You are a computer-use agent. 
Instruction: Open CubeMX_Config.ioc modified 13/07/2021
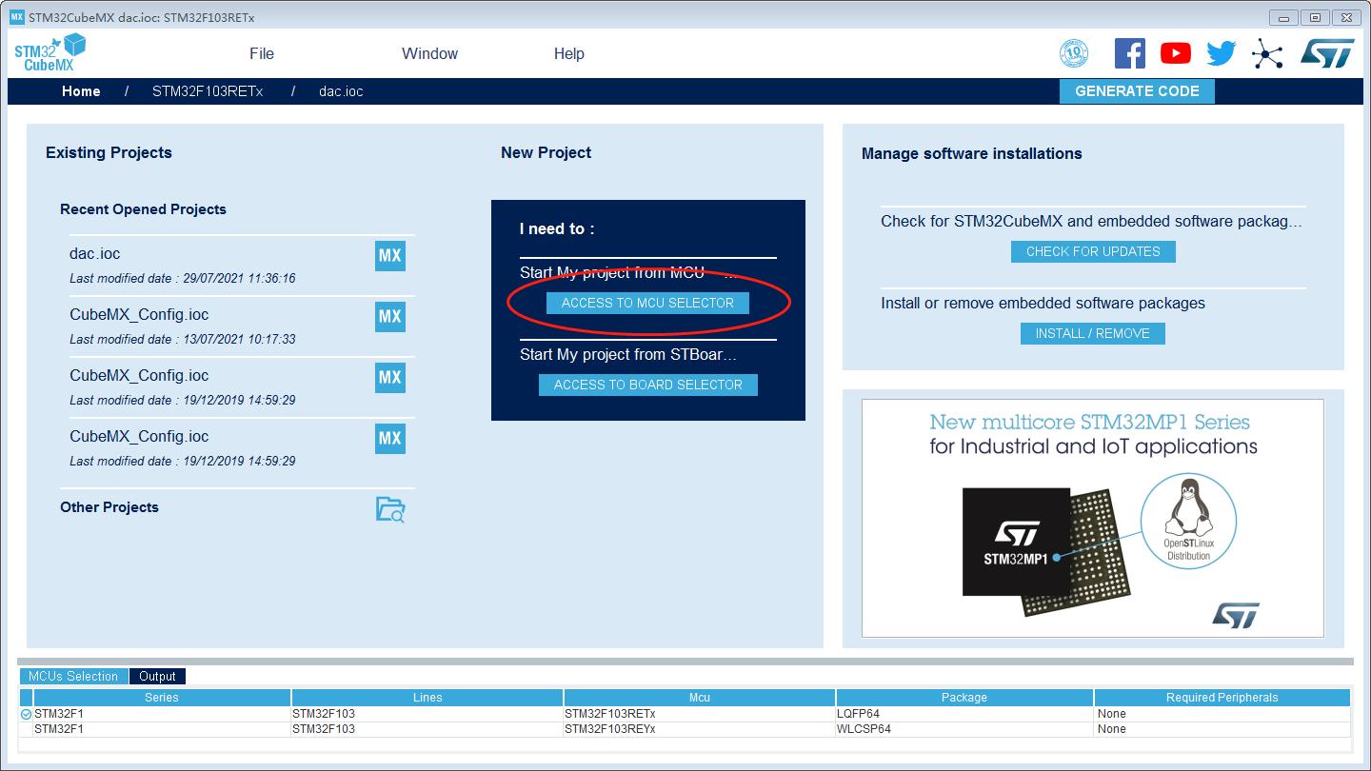coord(139,315)
